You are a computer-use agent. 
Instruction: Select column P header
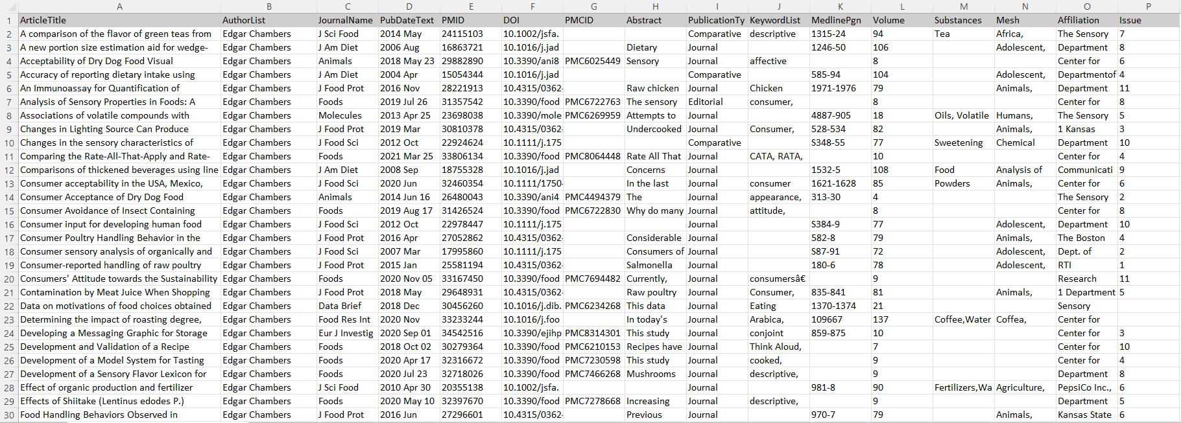point(1148,6)
